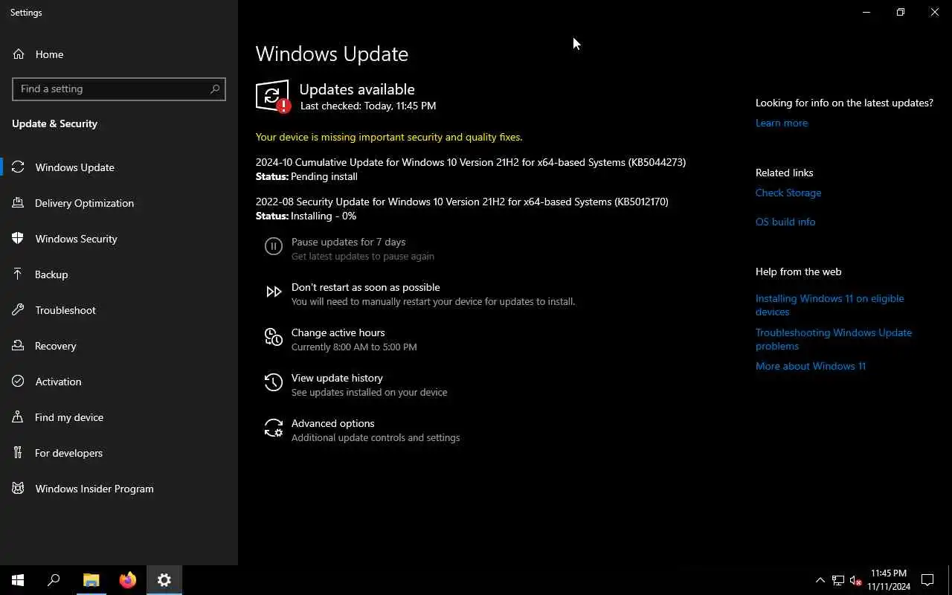Minimize the Settings window
The image size is (952, 595).
pos(866,12)
